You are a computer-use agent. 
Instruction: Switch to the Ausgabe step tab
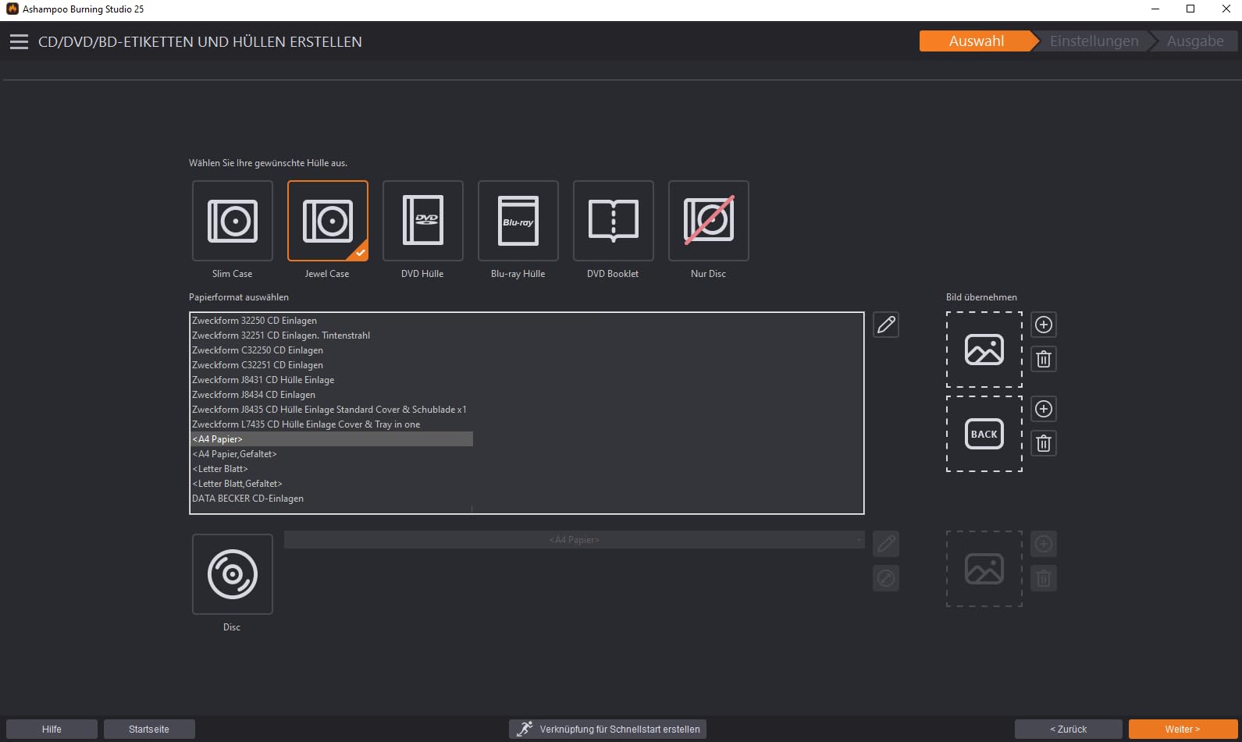(x=1195, y=41)
